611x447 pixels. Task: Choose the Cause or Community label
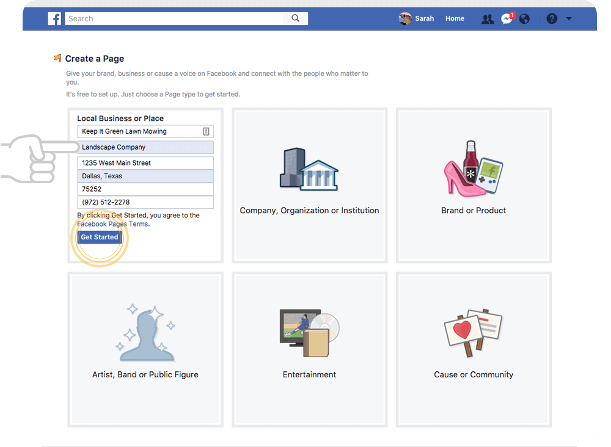click(474, 374)
